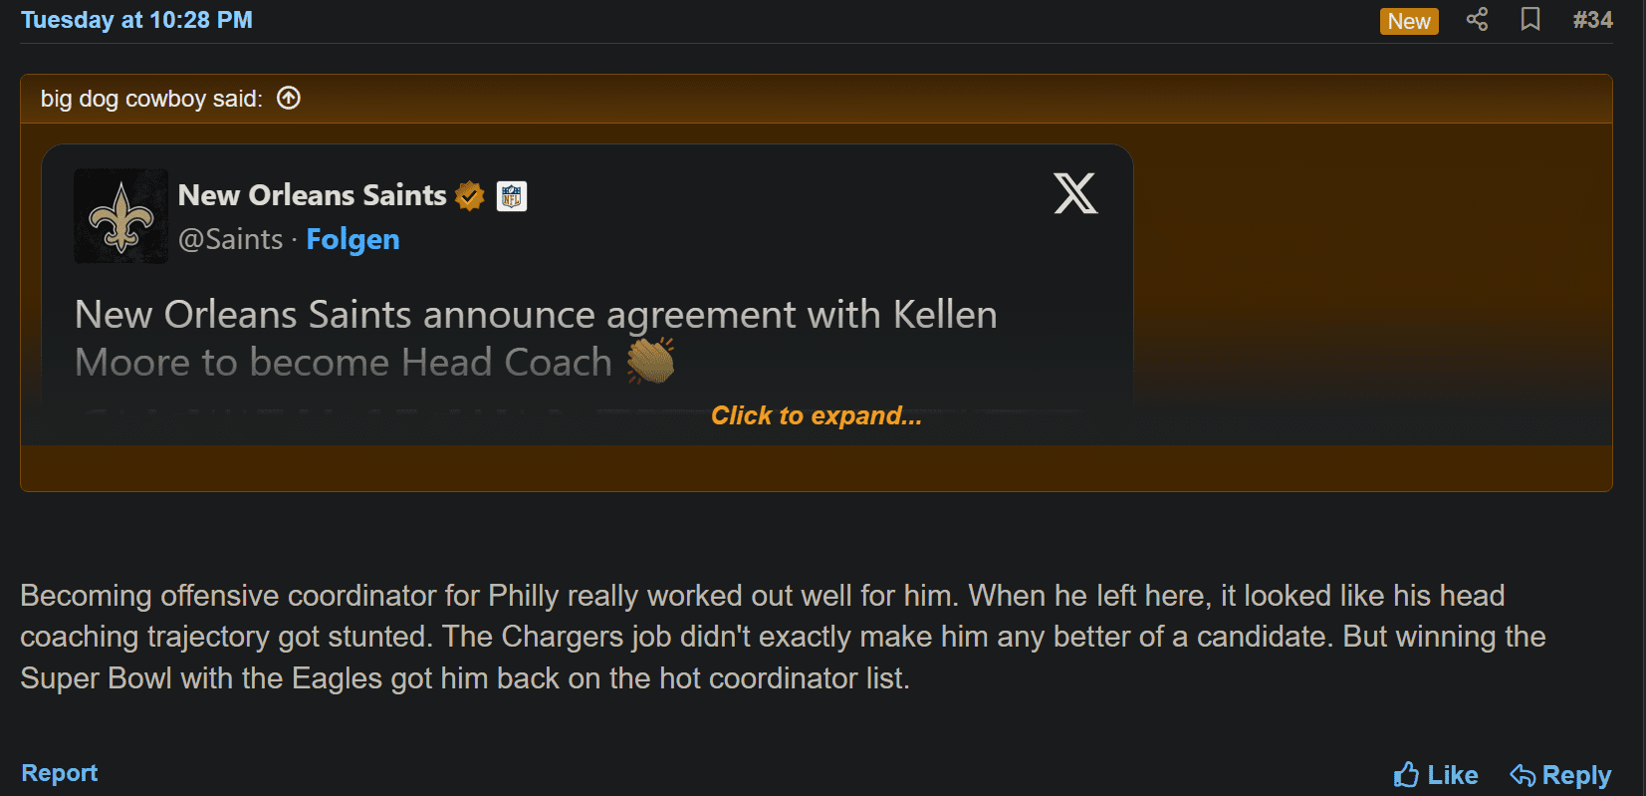Open the post number #34 permalink
Image resolution: width=1646 pixels, height=796 pixels.
(1592, 20)
